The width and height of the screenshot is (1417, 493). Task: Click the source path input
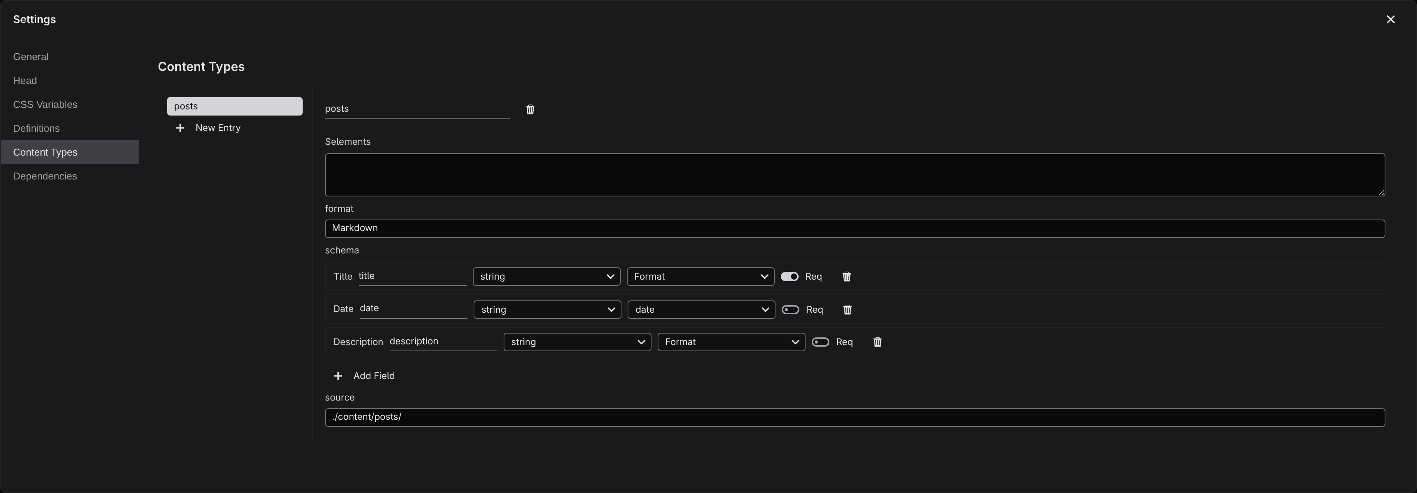tap(855, 417)
